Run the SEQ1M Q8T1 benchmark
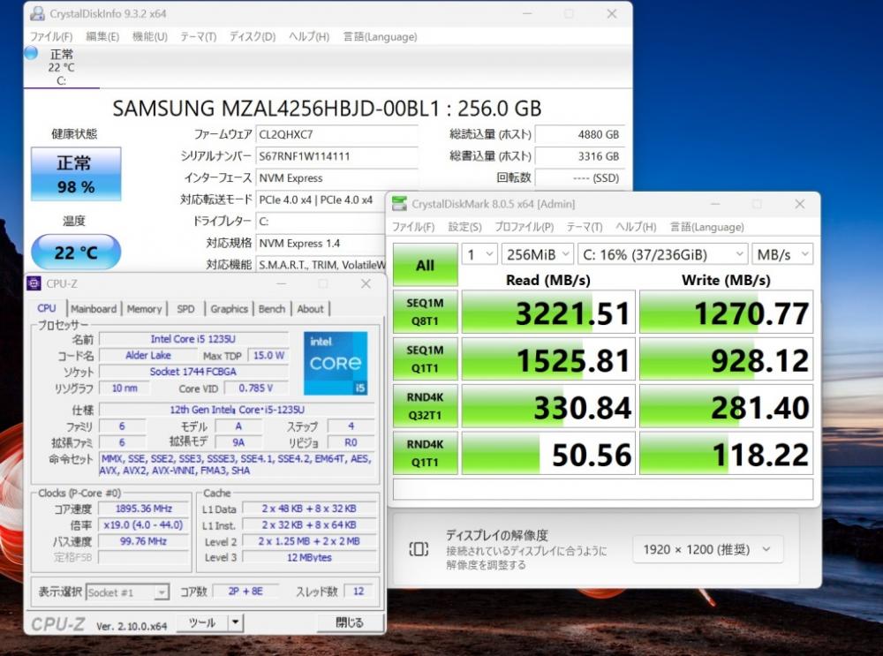883x656 pixels. click(426, 312)
